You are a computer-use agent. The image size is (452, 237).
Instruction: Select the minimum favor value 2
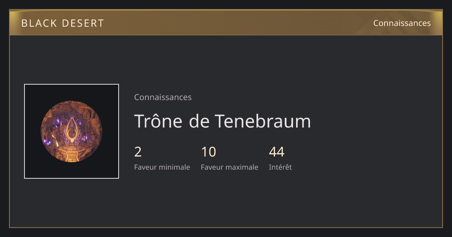138,152
